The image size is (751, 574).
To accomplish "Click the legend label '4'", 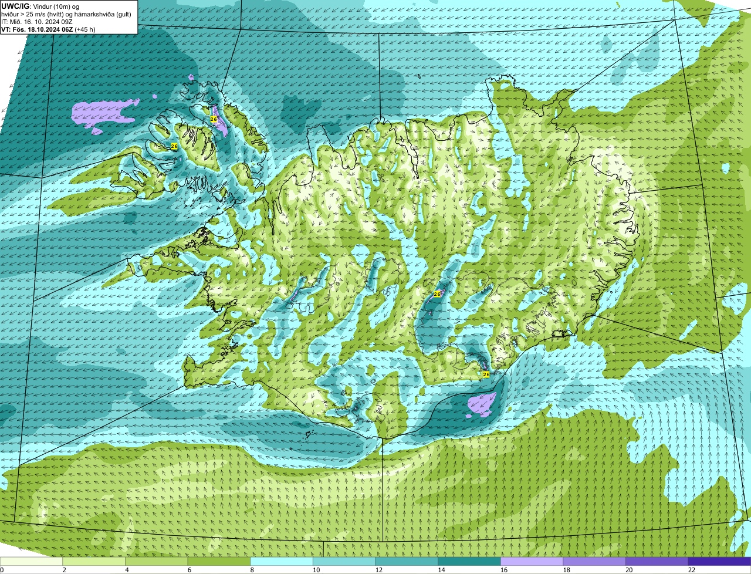I will click(127, 570).
